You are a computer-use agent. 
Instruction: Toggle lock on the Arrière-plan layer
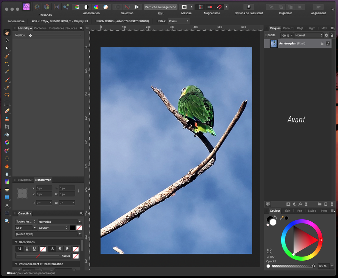(x=322, y=43)
